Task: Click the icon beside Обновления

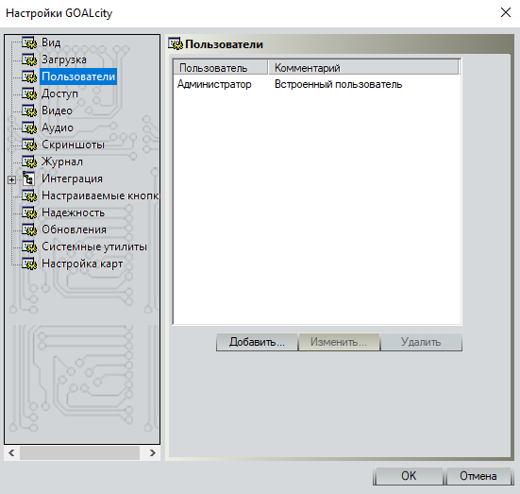Action: tap(29, 230)
